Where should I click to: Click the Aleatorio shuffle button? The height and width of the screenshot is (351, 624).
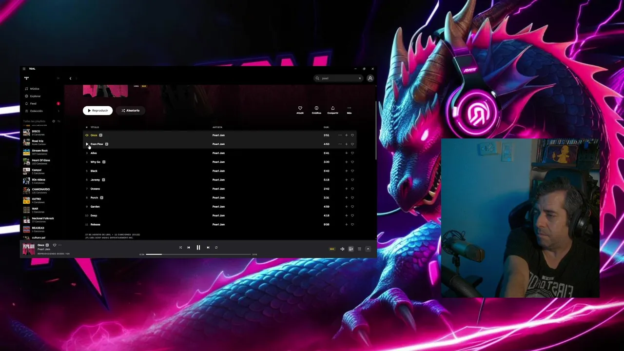[x=130, y=111]
